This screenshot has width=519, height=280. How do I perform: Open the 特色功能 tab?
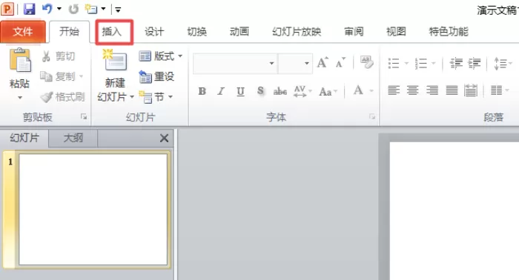pos(449,32)
